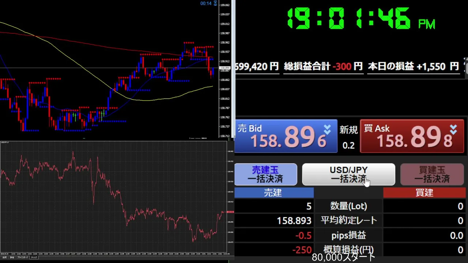Click the sell pips loss value -0.5
468x263 pixels.
(x=303, y=236)
